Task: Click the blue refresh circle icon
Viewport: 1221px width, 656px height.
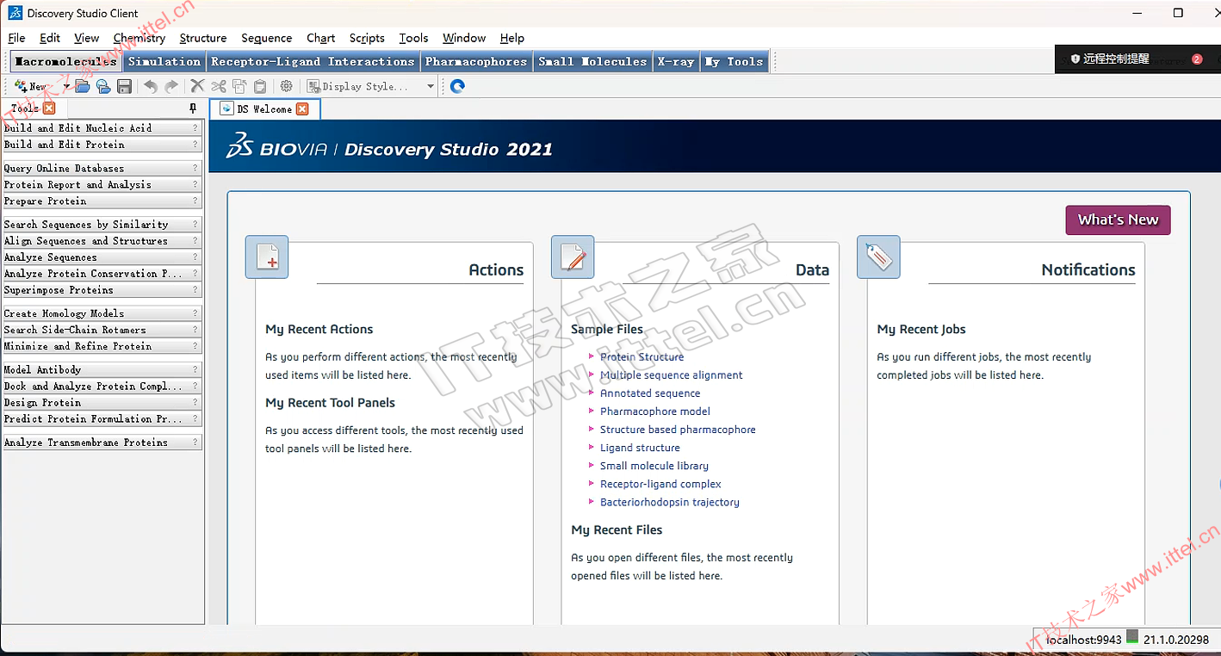Action: [x=458, y=86]
